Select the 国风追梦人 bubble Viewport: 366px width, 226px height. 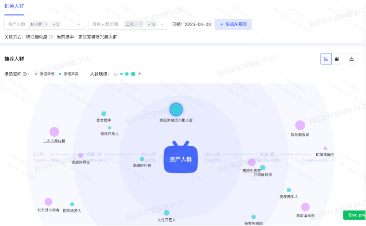tap(72, 204)
